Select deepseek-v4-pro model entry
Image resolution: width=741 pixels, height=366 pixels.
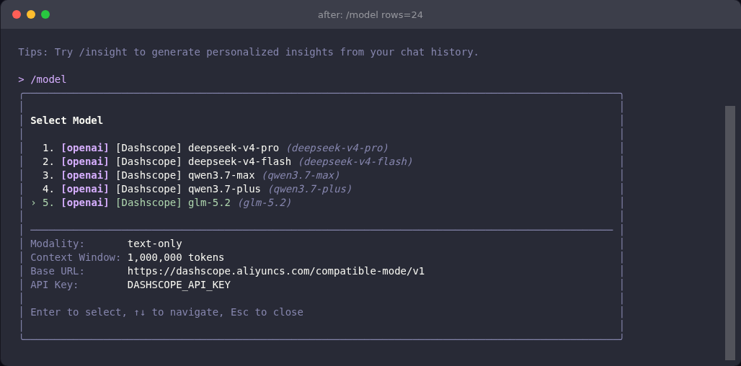pyautogui.click(x=215, y=148)
